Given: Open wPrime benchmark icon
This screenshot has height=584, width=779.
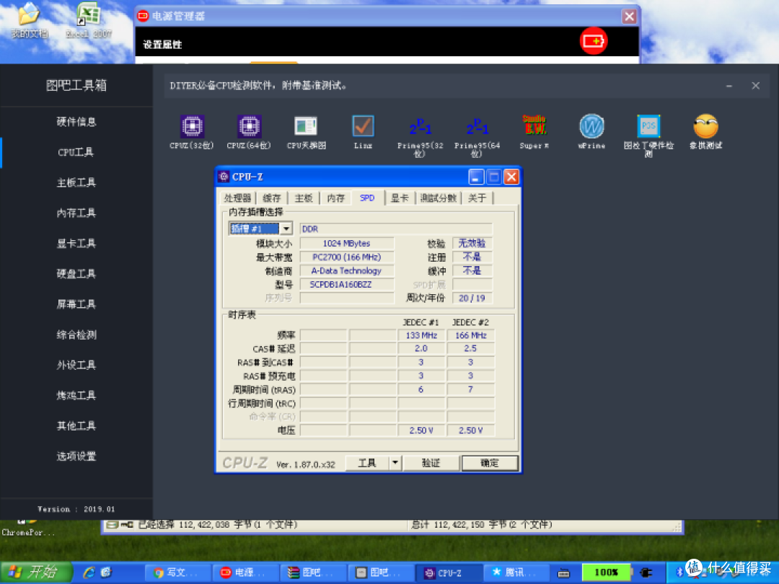Looking at the screenshot, I should click(x=591, y=126).
